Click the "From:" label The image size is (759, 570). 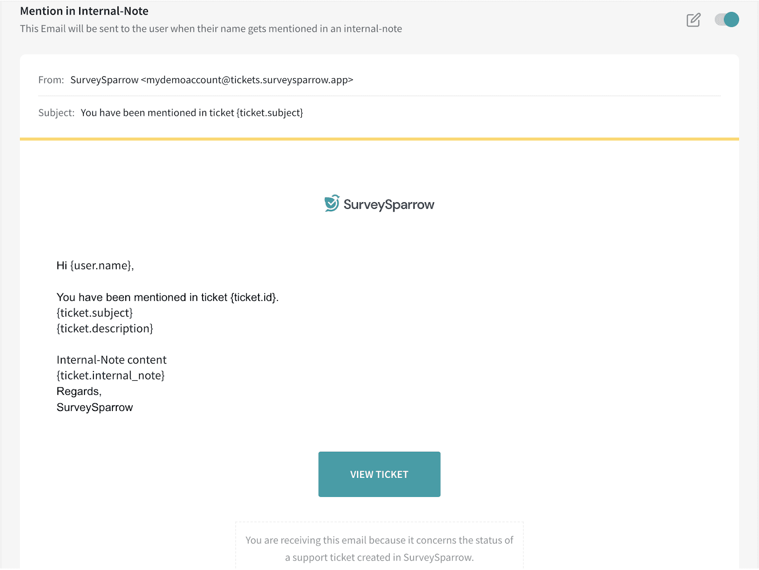(x=51, y=80)
